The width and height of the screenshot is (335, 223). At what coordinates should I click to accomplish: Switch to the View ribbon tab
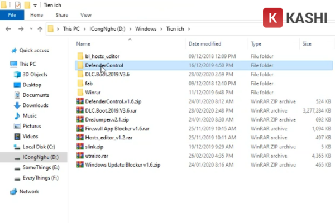coord(86,15)
